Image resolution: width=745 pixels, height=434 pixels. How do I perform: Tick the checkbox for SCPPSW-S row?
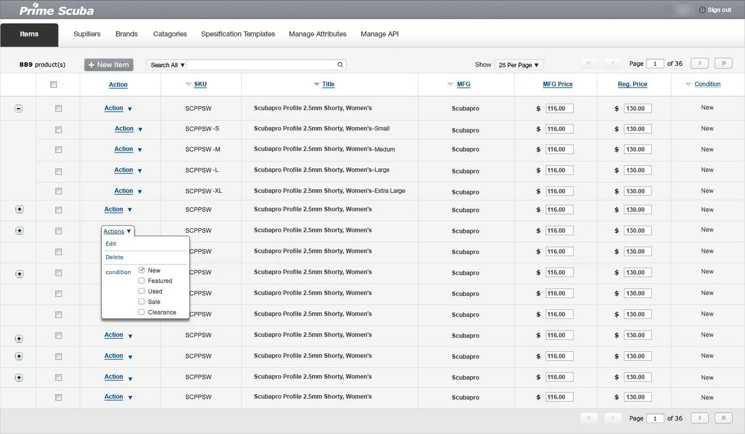(58, 129)
